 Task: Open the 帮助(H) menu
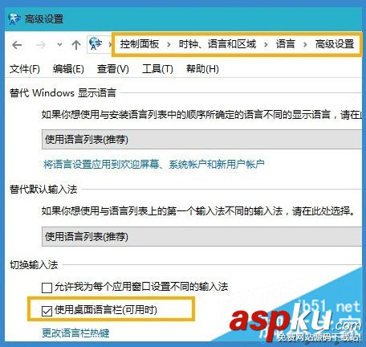[202, 69]
